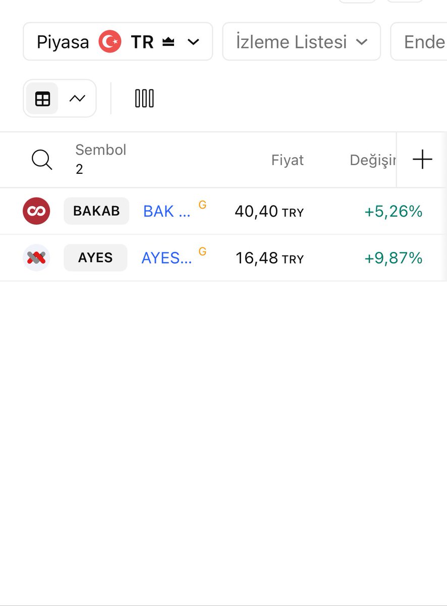The height and width of the screenshot is (606, 447).
Task: Click the G badge beside AYES...
Action: (x=202, y=251)
